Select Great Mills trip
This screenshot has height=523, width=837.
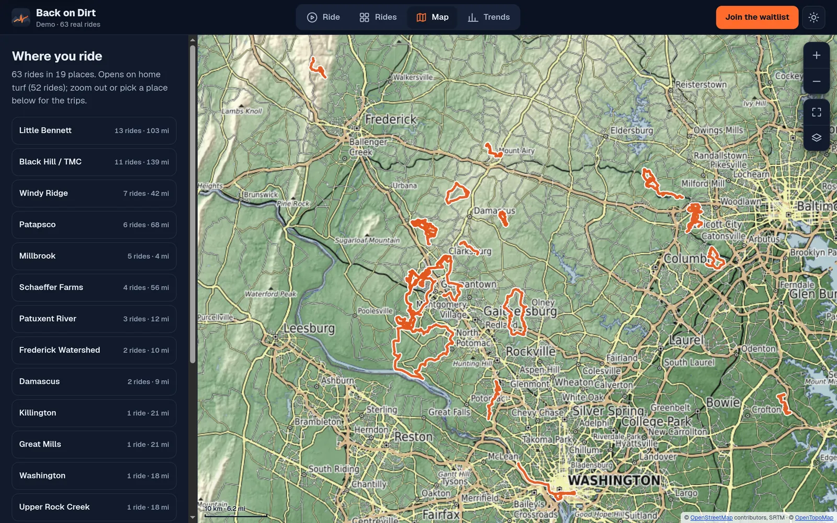coord(94,445)
